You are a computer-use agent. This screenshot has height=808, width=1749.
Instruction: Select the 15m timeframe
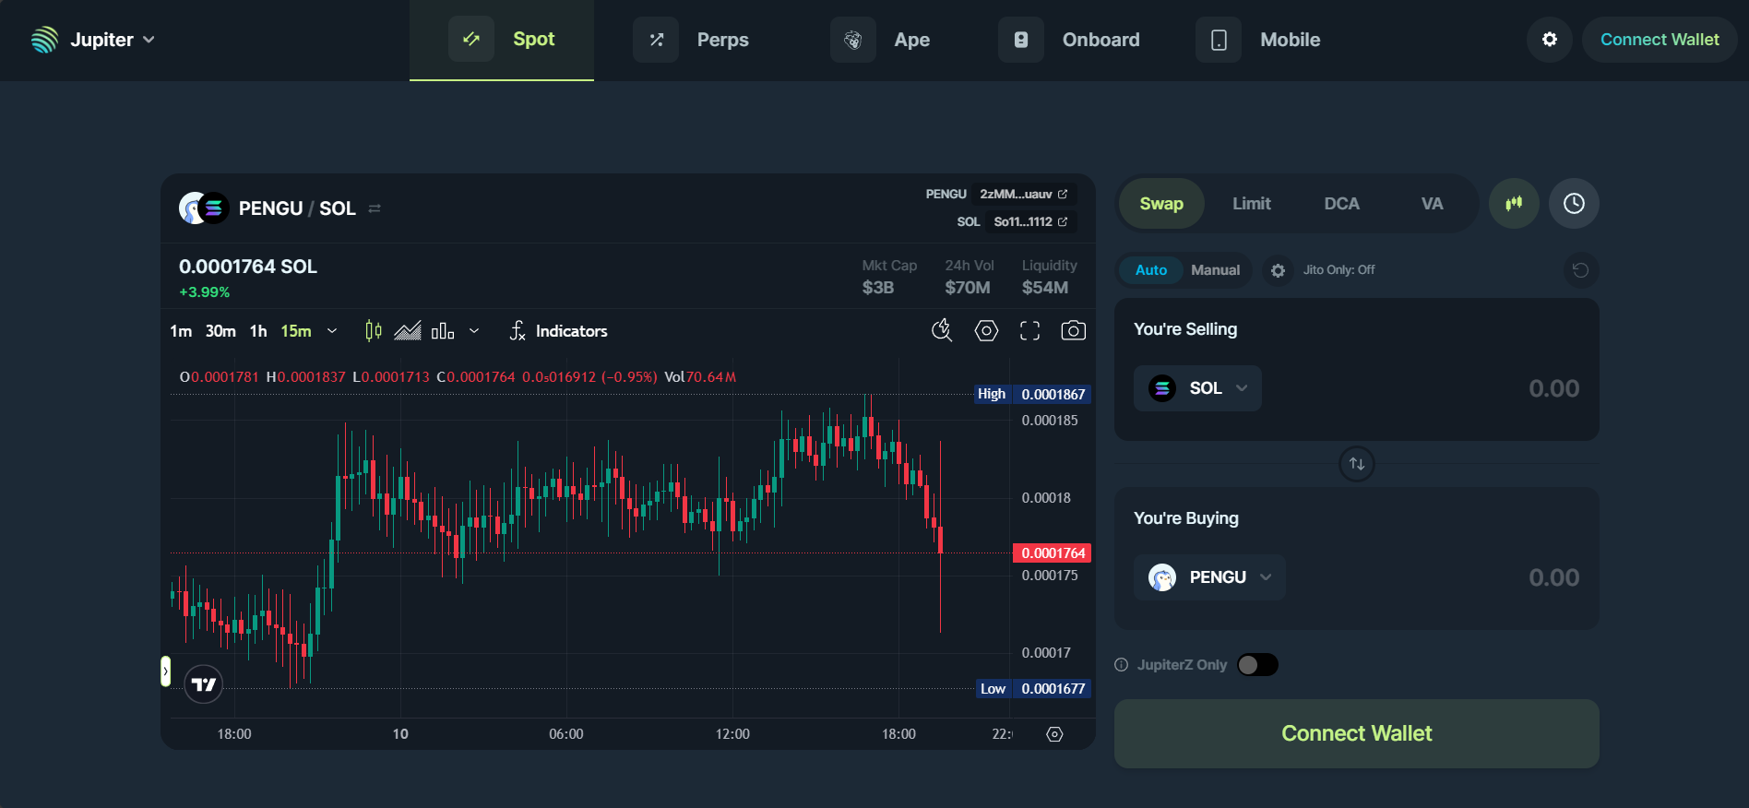296,331
